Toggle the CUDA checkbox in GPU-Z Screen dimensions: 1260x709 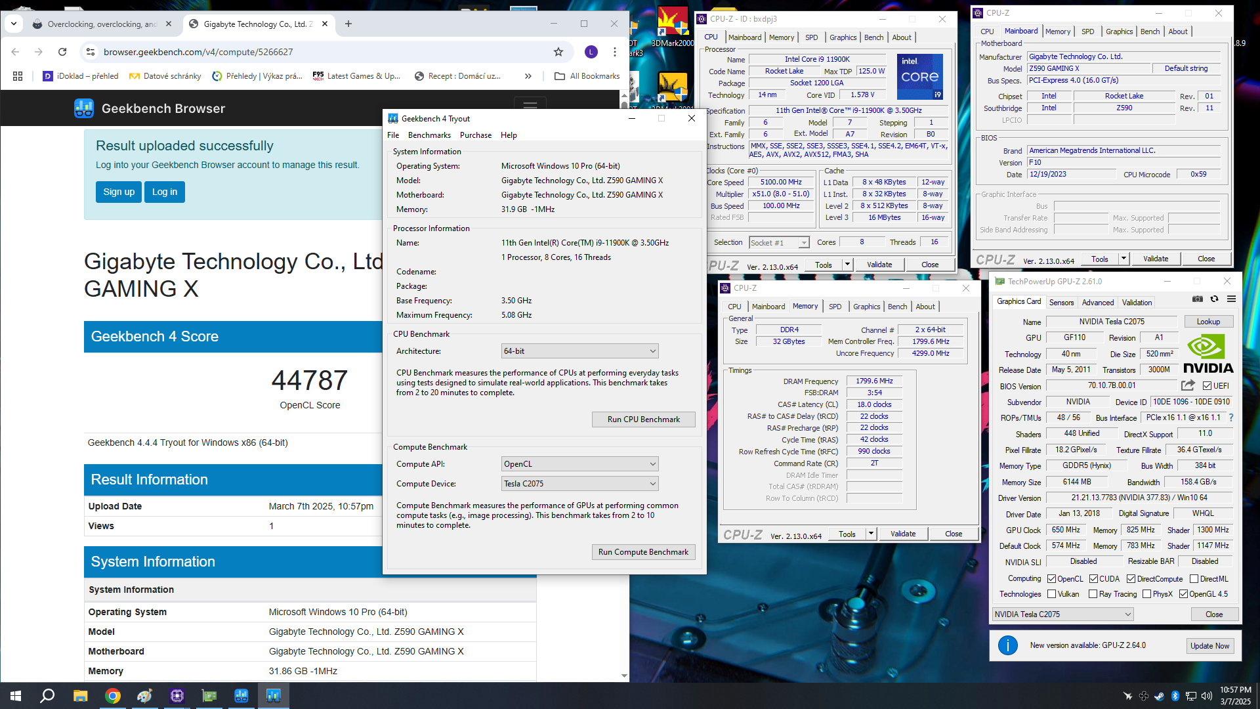[1093, 579]
